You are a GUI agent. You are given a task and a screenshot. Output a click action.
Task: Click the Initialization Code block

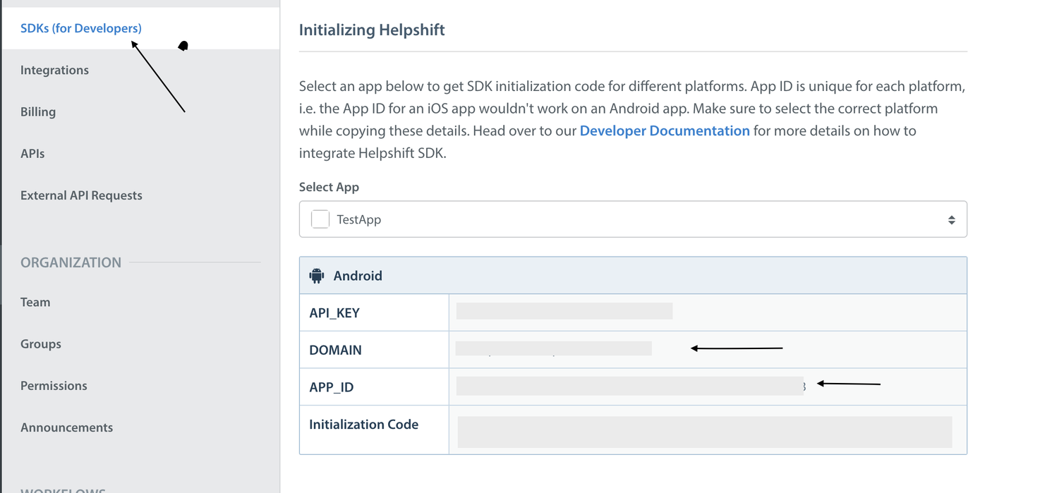pos(704,432)
